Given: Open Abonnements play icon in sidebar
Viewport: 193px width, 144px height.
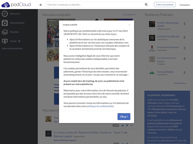Looking at the screenshot, I should pyautogui.click(x=5, y=23).
